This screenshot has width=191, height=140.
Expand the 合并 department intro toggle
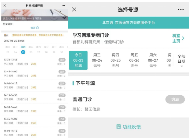[35, 28]
